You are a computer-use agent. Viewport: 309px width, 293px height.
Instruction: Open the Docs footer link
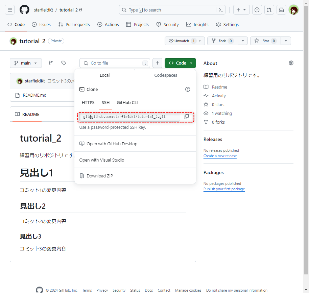tap(149, 290)
